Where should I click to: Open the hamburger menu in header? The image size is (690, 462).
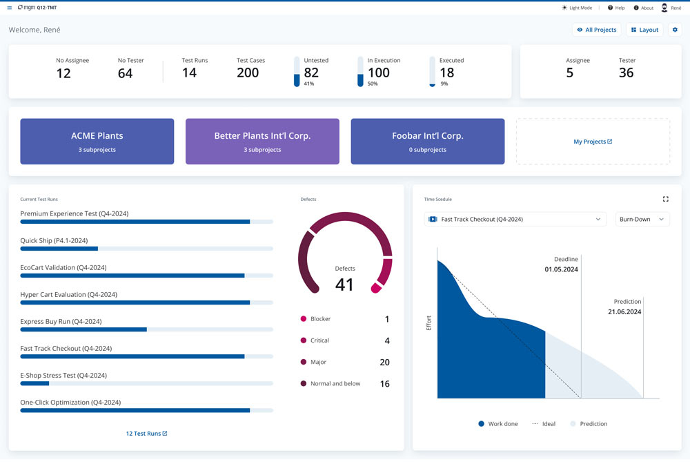[10, 8]
